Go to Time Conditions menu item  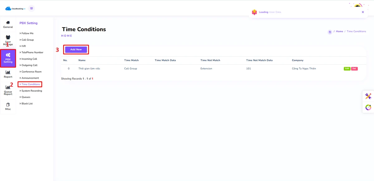31,84
